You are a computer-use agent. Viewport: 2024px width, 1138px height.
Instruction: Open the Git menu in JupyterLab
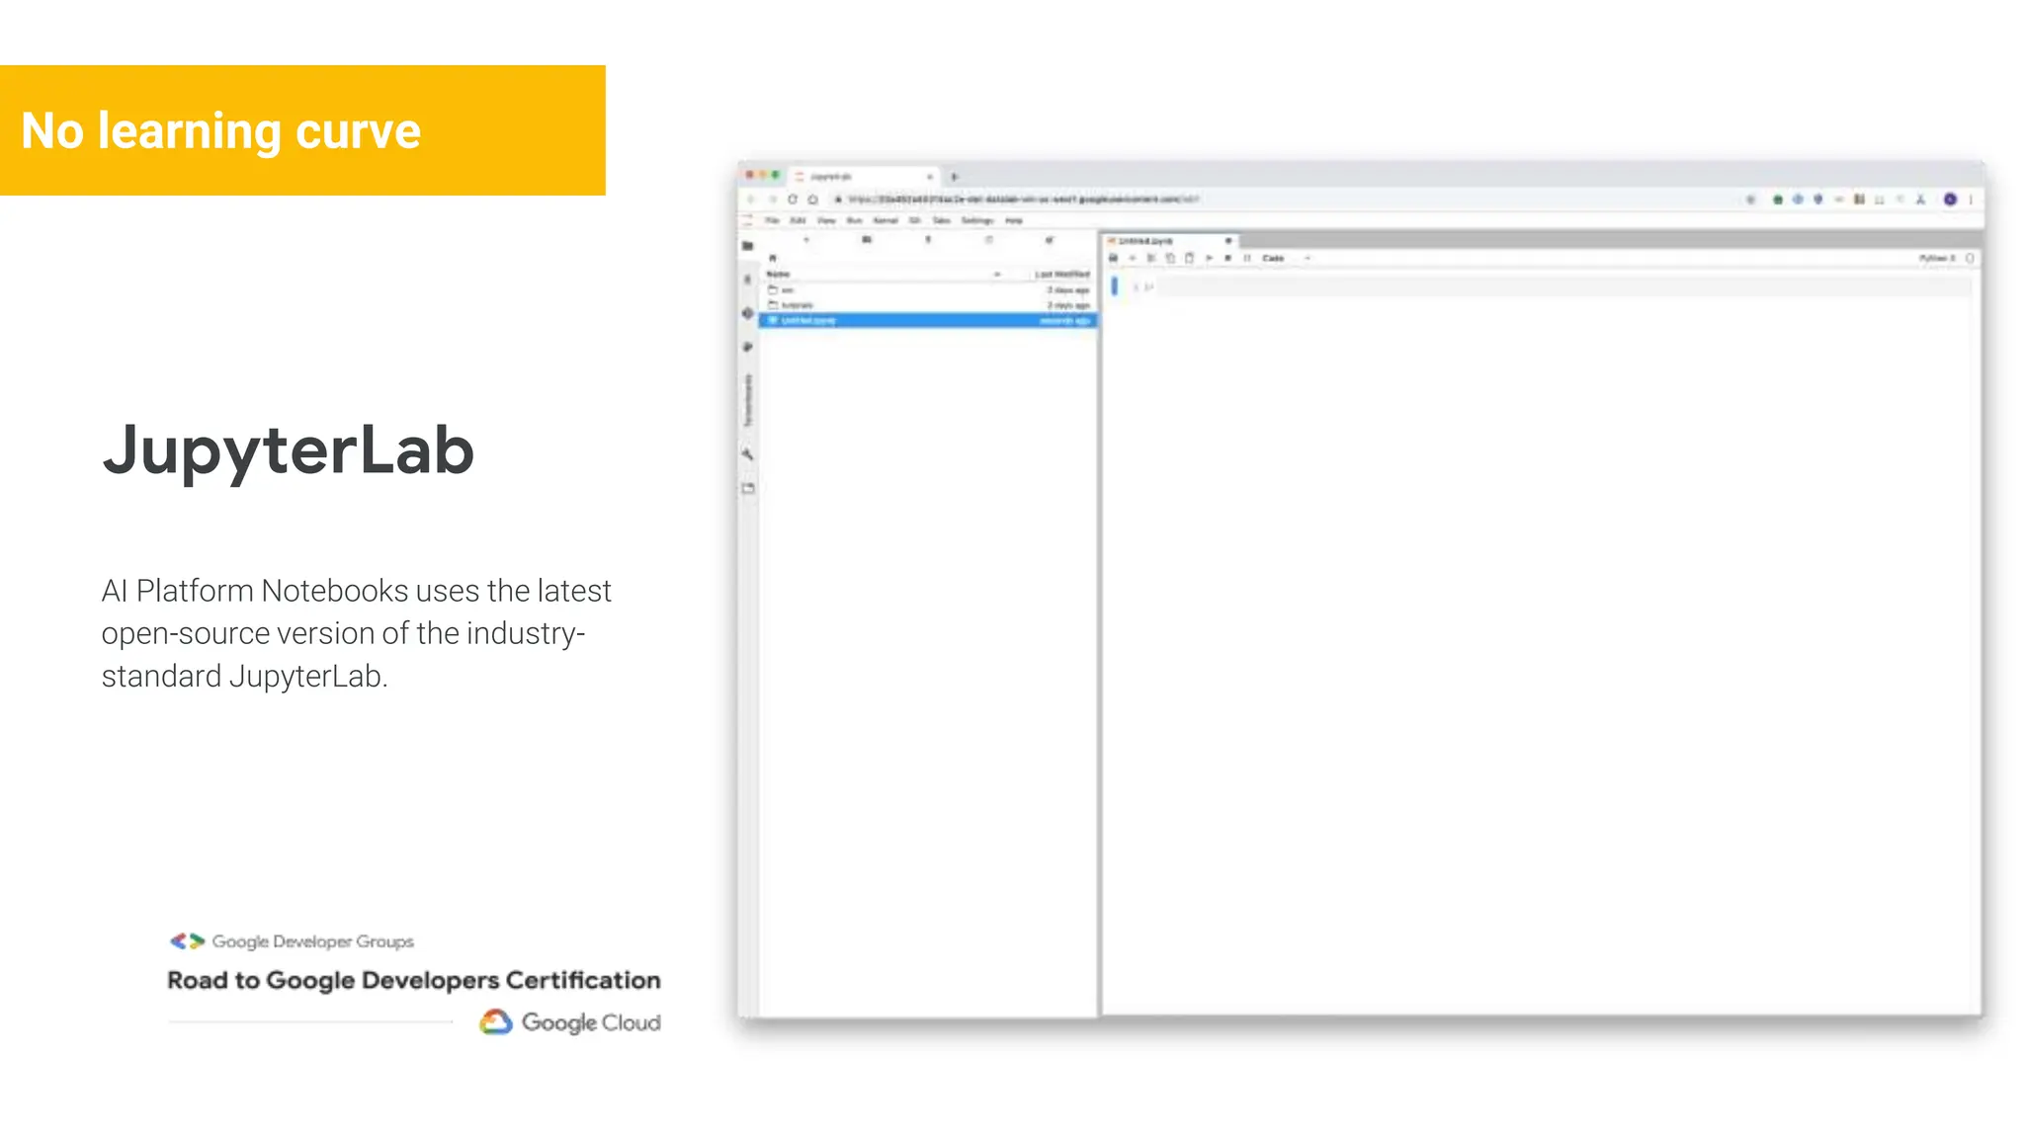(915, 220)
